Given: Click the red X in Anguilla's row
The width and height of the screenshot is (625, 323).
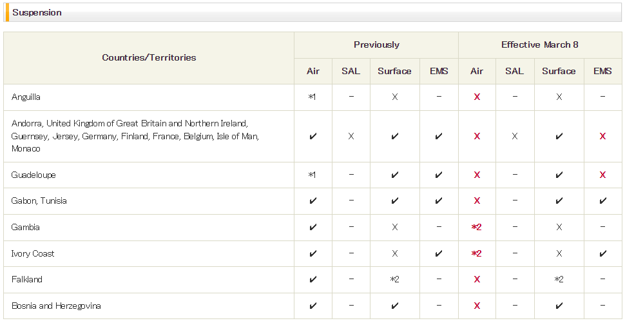Looking at the screenshot, I should coord(477,97).
